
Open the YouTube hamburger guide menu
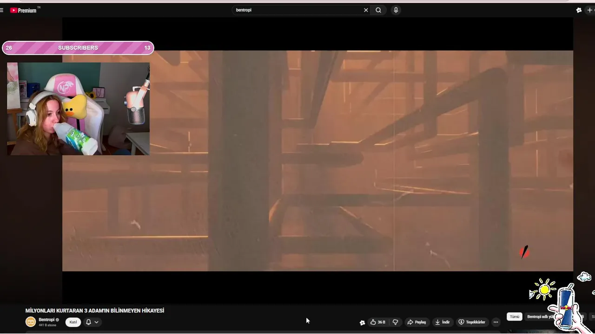pyautogui.click(x=2, y=10)
